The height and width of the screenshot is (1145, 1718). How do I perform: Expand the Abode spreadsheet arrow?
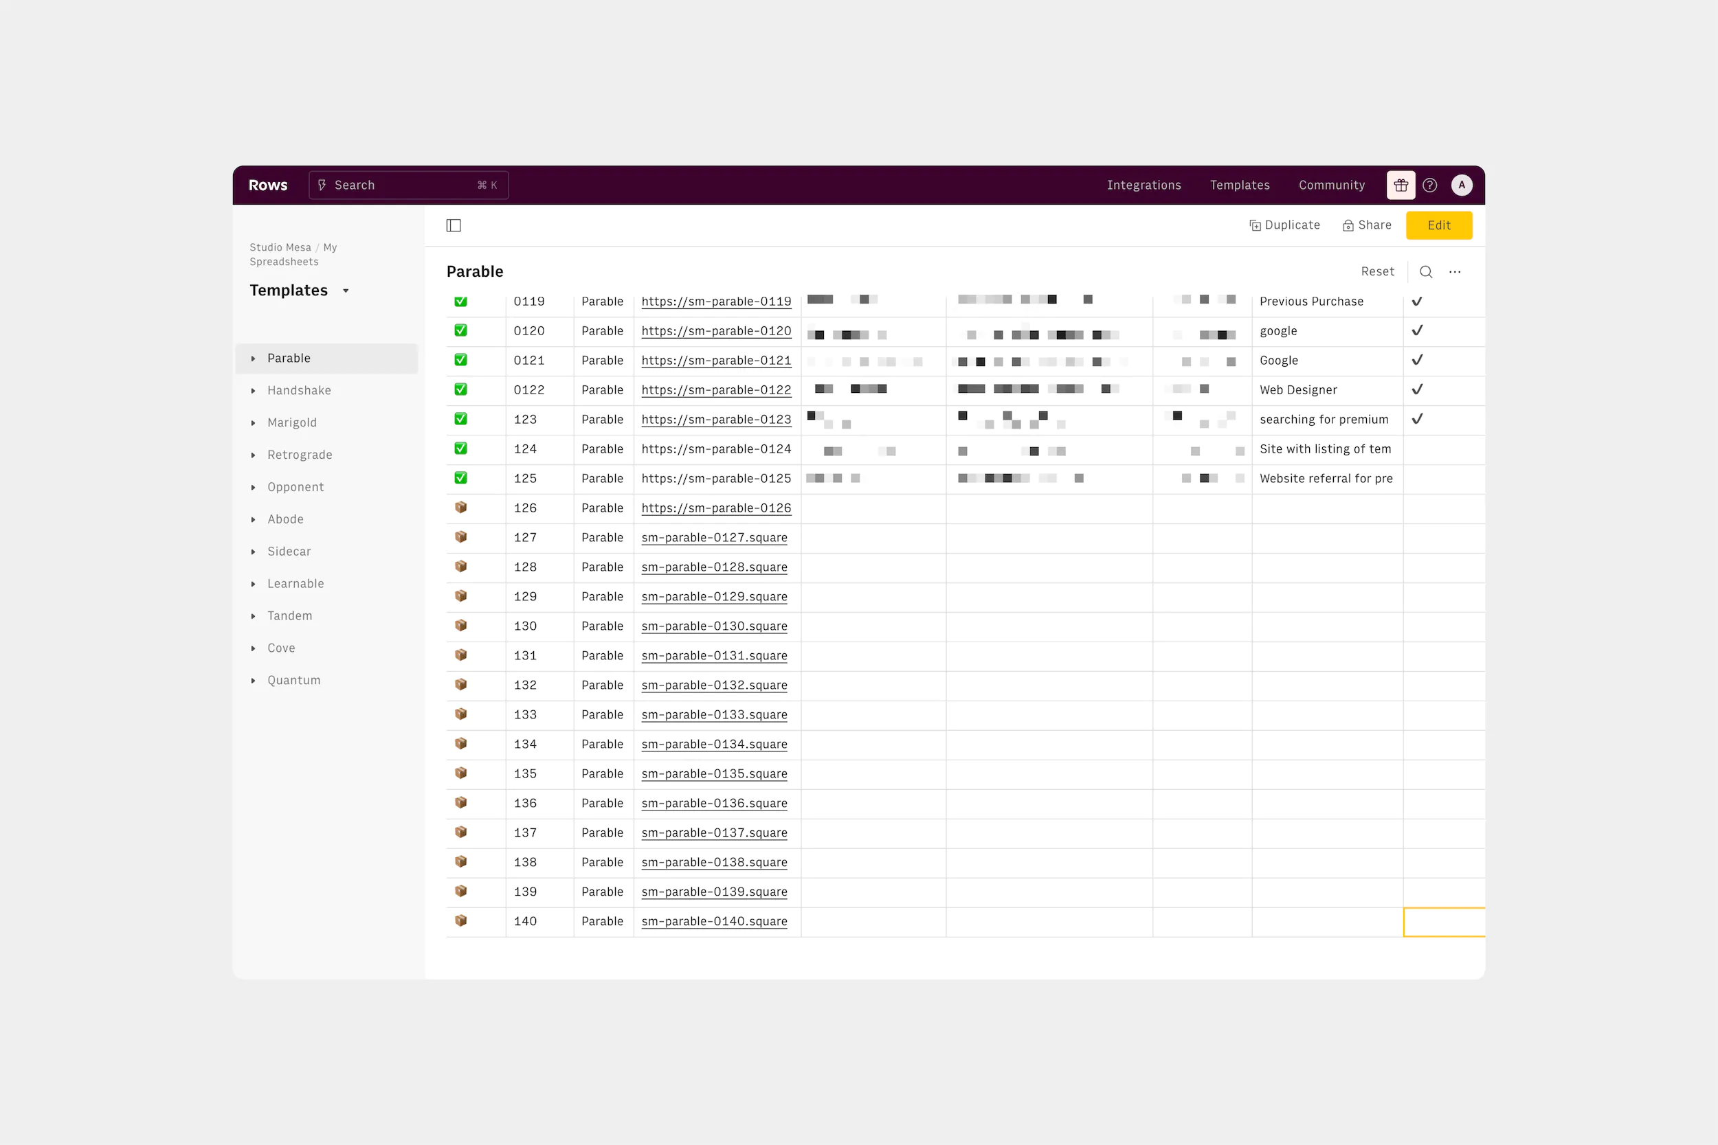[254, 519]
